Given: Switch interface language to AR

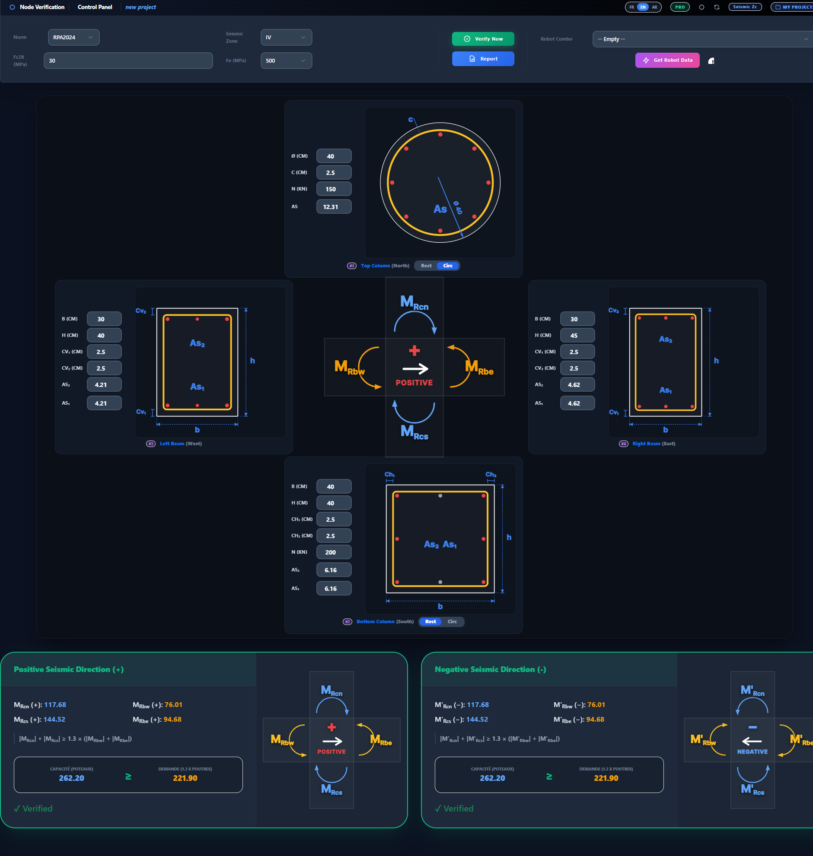Looking at the screenshot, I should 655,7.
